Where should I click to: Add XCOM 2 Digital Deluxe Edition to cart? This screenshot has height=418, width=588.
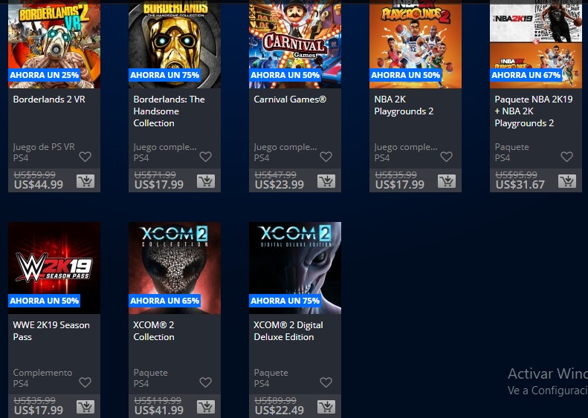(326, 407)
